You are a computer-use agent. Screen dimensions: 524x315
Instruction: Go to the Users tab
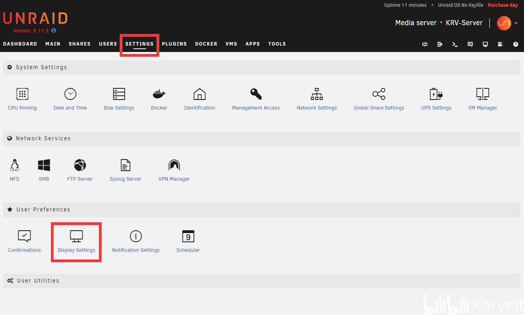tap(108, 44)
